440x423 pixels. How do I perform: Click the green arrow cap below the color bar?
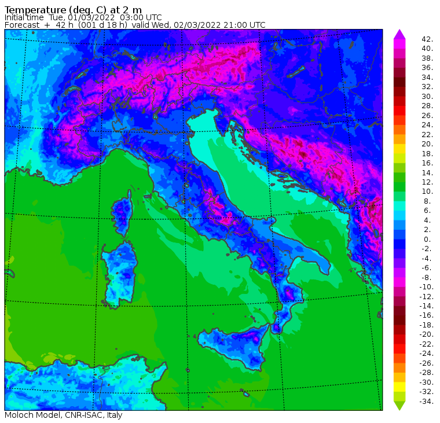(x=399, y=406)
